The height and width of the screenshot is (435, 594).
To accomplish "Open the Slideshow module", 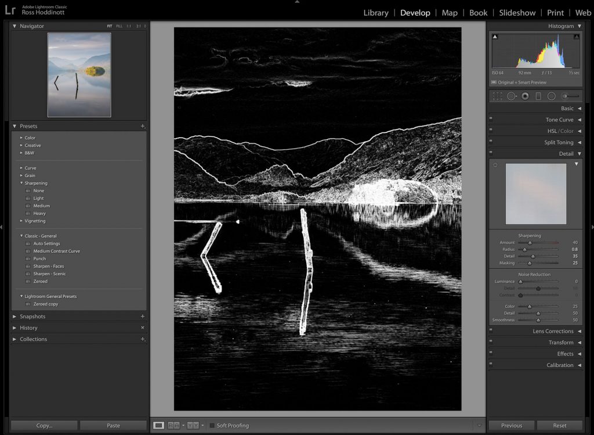I will [x=517, y=12].
